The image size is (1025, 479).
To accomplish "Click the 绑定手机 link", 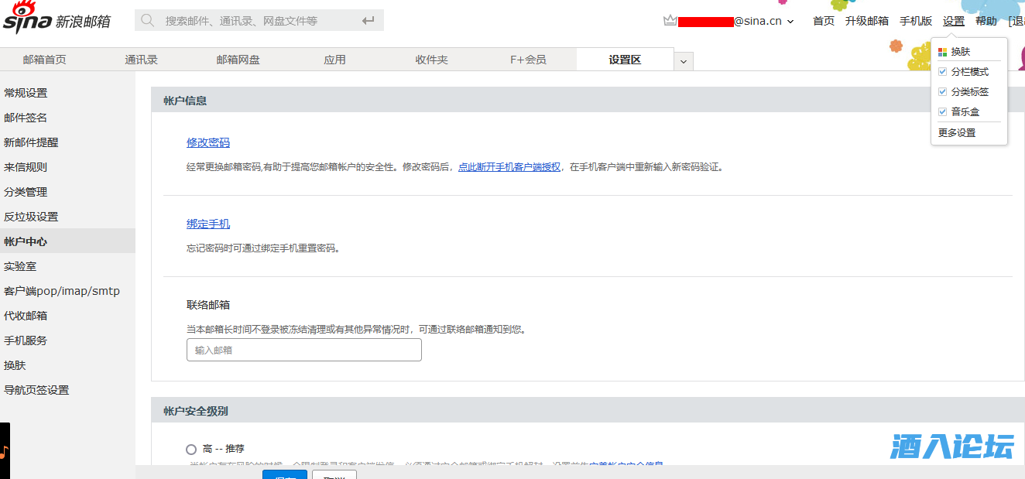I will [x=208, y=224].
